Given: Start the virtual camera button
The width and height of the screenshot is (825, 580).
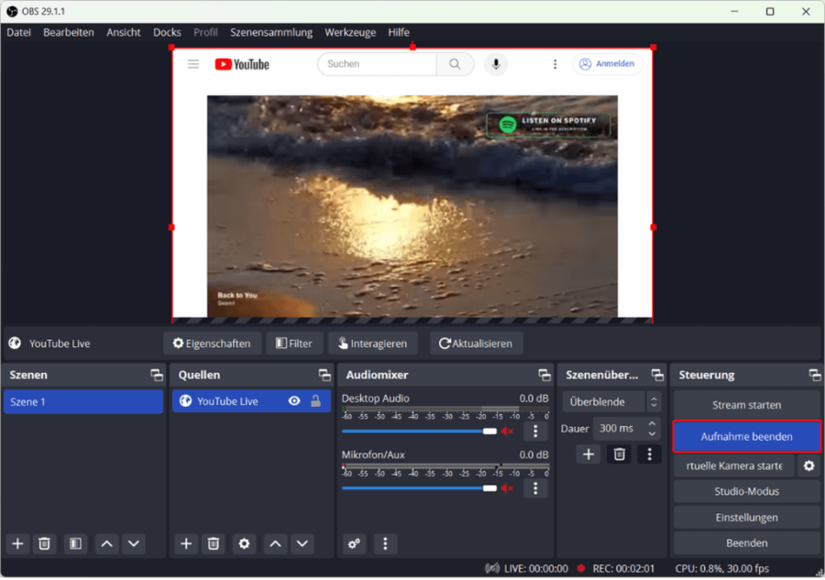Looking at the screenshot, I should click(x=734, y=465).
